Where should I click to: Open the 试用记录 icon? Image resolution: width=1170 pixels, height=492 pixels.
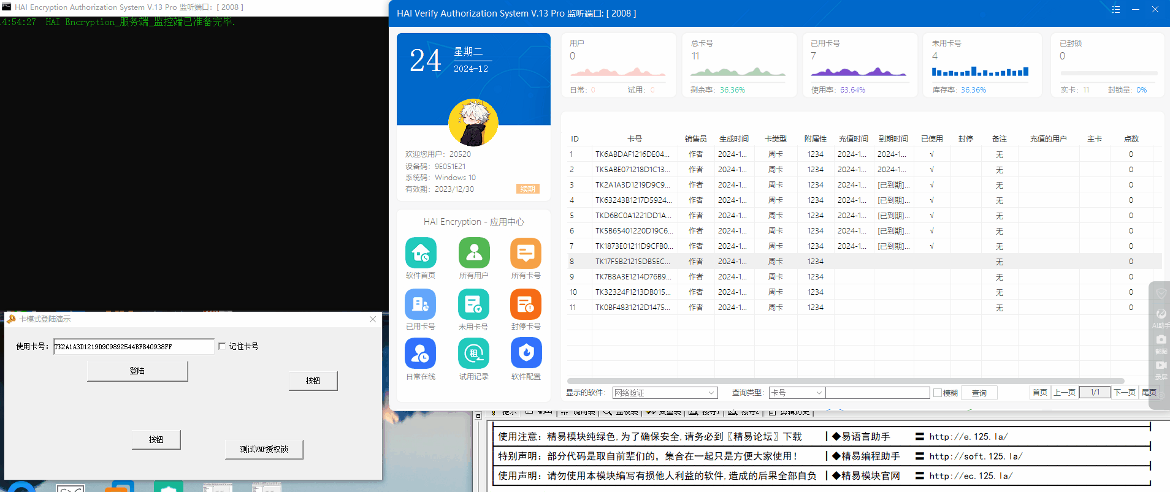pyautogui.click(x=473, y=354)
